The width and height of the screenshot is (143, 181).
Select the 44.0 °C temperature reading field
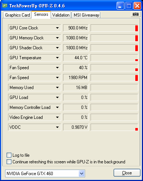click(76, 58)
